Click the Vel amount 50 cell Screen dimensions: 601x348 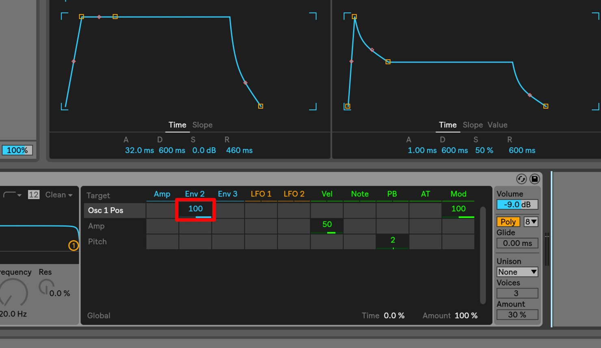(x=327, y=226)
